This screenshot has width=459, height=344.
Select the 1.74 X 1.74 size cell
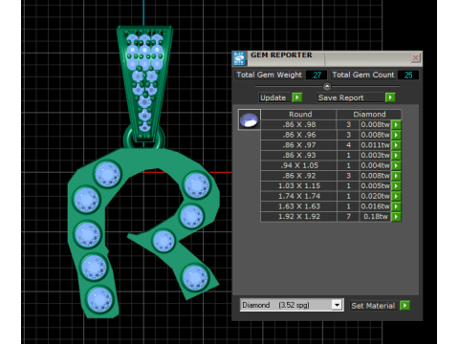point(298,196)
